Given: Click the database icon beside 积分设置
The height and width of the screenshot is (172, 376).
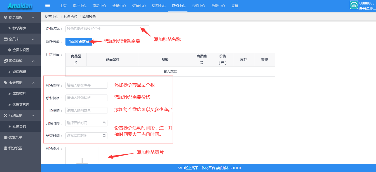Looking at the screenshot, I should pos(6,148).
